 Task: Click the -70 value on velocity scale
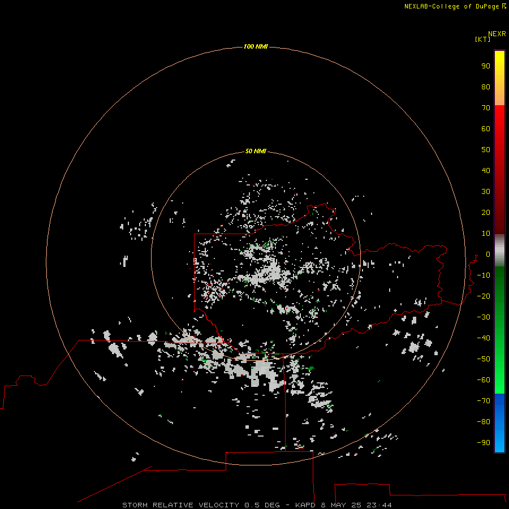[484, 401]
